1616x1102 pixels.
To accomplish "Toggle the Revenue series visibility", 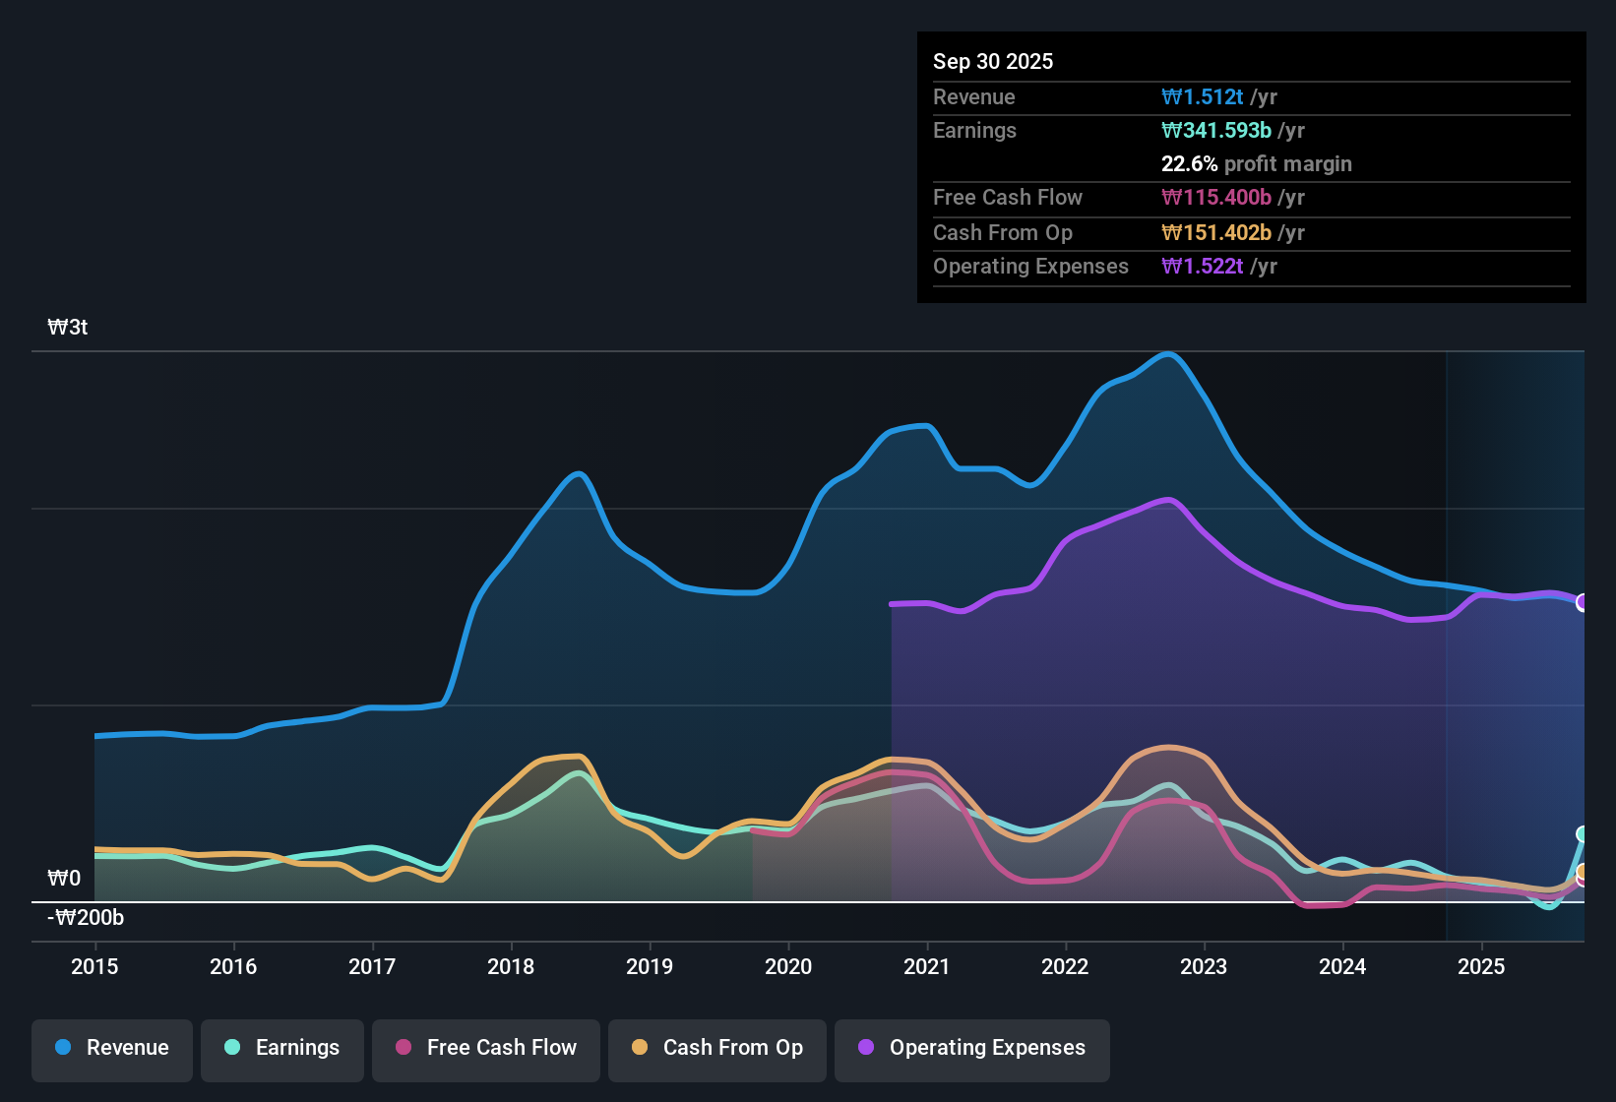I will pyautogui.click(x=111, y=1049).
